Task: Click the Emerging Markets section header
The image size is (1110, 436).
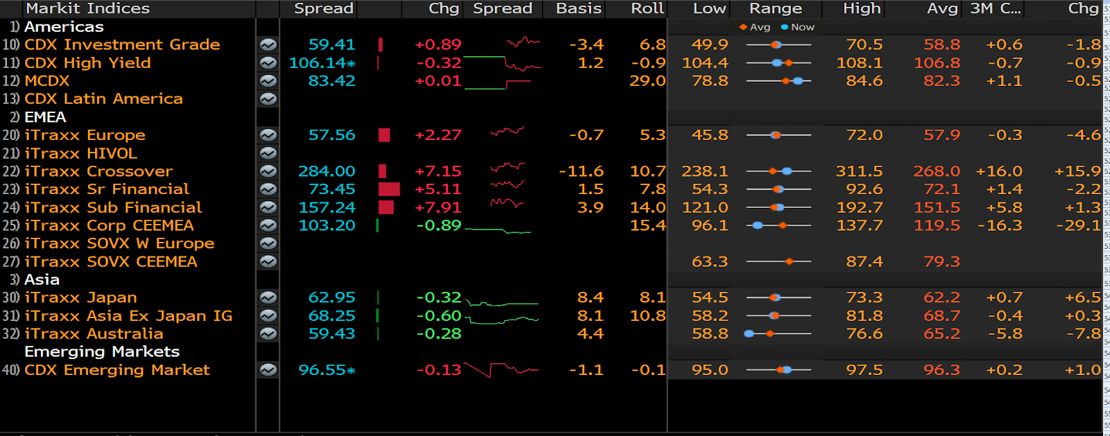Action: [x=102, y=351]
